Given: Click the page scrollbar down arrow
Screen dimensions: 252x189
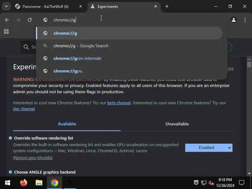Looking at the screenshot, I should (x=249, y=174).
